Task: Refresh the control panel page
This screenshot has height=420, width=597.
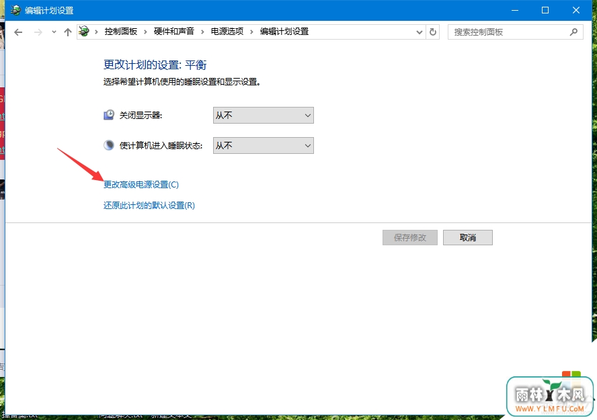Action: [x=432, y=32]
